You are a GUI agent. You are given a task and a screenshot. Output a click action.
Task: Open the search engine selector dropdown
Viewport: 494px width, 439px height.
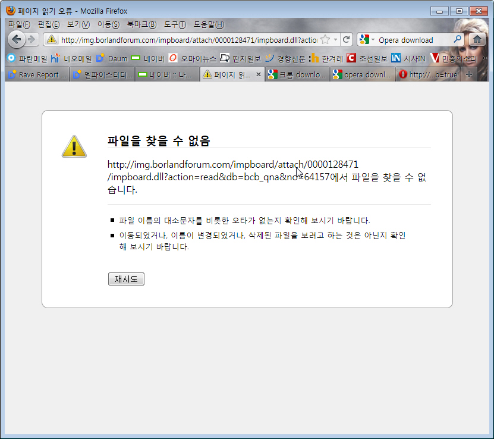coord(366,40)
